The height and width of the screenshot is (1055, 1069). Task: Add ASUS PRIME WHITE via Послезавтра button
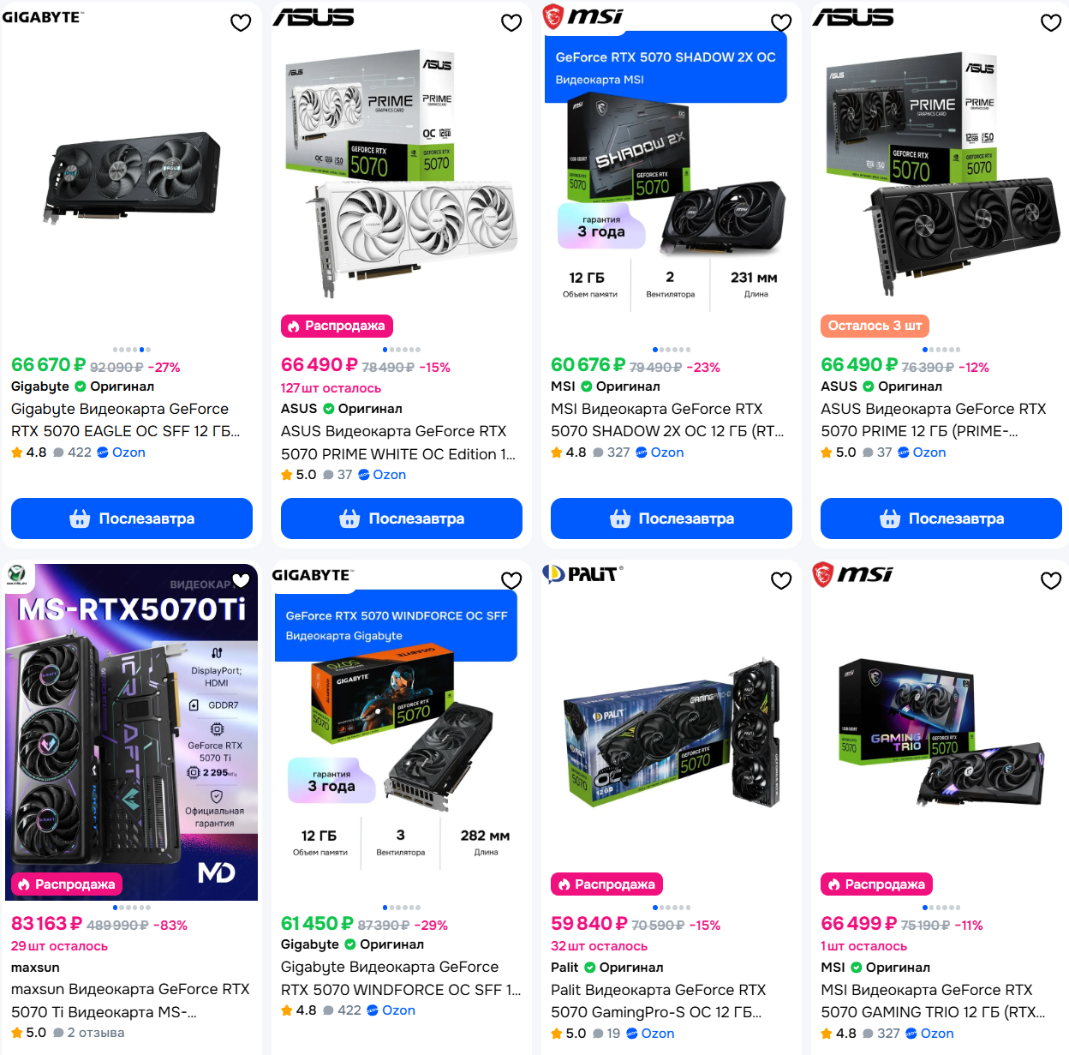402,519
